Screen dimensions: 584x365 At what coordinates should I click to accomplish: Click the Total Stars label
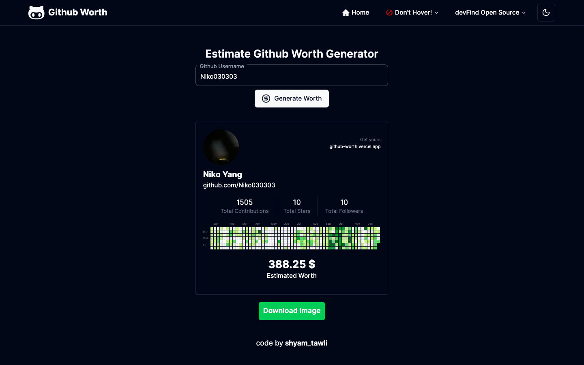pyautogui.click(x=297, y=211)
